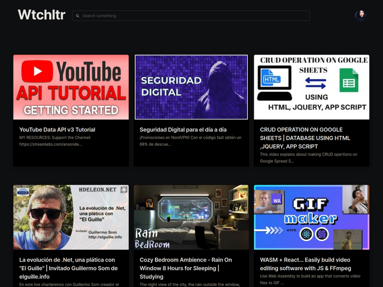Click the Wtchltr logo
Viewport: 383px width, 287px height.
pyautogui.click(x=42, y=15)
